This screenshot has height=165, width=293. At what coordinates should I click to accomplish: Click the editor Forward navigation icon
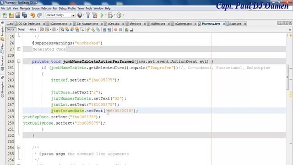(x=54, y=29)
